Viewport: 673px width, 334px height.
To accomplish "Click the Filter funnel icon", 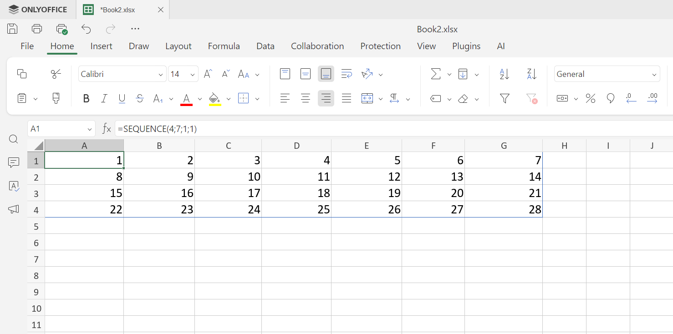I will click(x=505, y=98).
